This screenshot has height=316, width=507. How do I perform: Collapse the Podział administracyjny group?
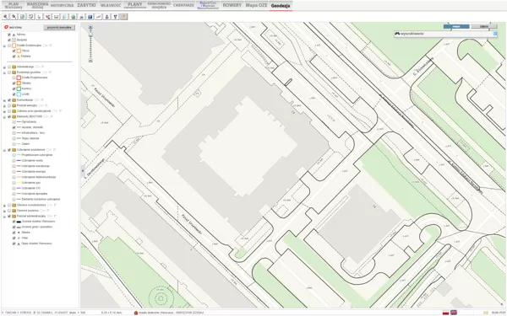[x=4, y=217]
